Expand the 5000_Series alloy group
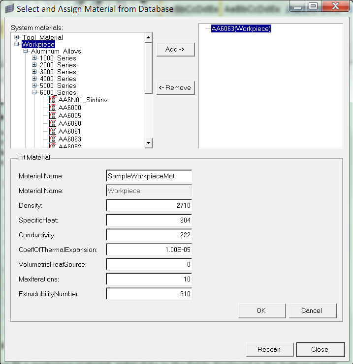 click(x=34, y=85)
